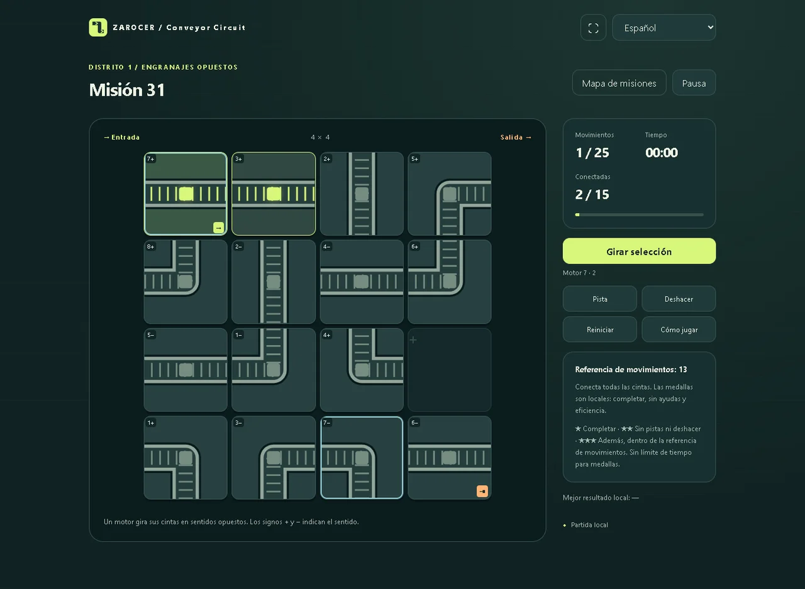Open the Español language dropdown
805x589 pixels.
pos(664,28)
